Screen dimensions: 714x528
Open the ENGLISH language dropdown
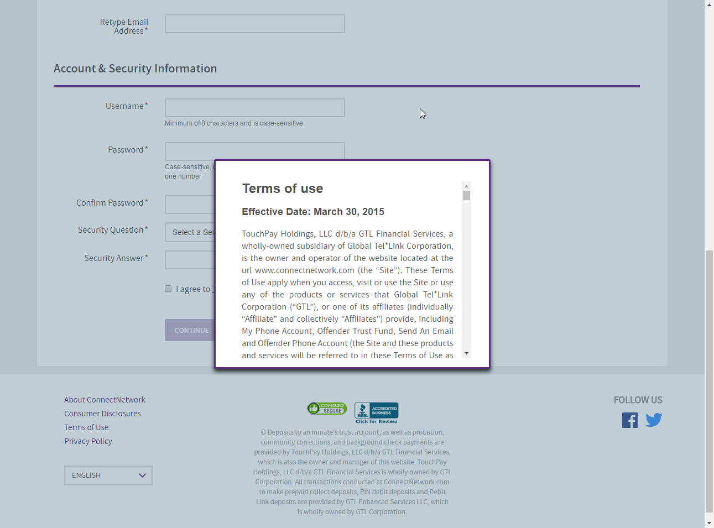click(x=108, y=475)
